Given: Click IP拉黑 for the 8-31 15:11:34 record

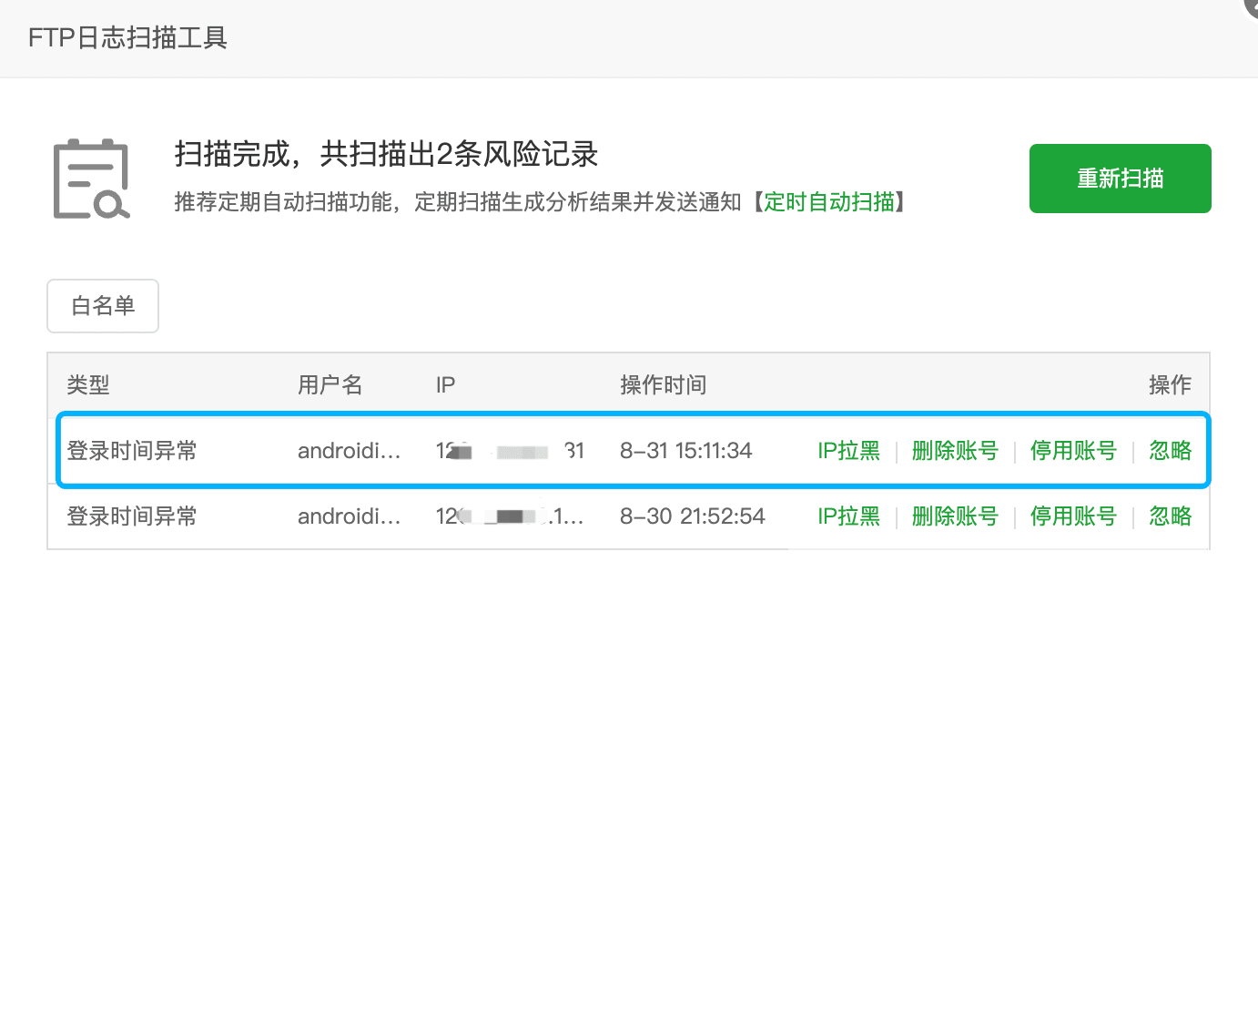Looking at the screenshot, I should pyautogui.click(x=848, y=451).
